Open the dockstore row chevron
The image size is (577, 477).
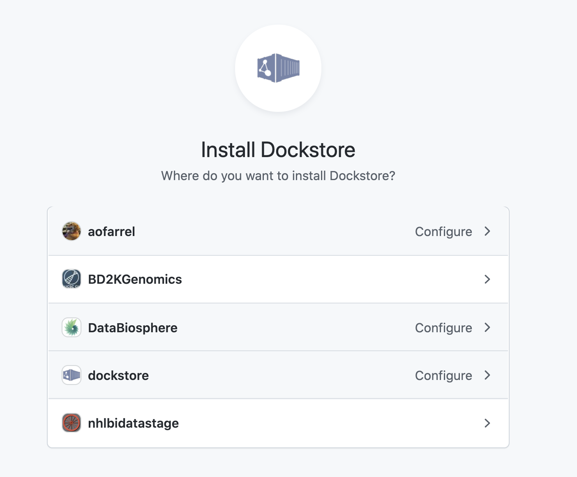coord(487,375)
